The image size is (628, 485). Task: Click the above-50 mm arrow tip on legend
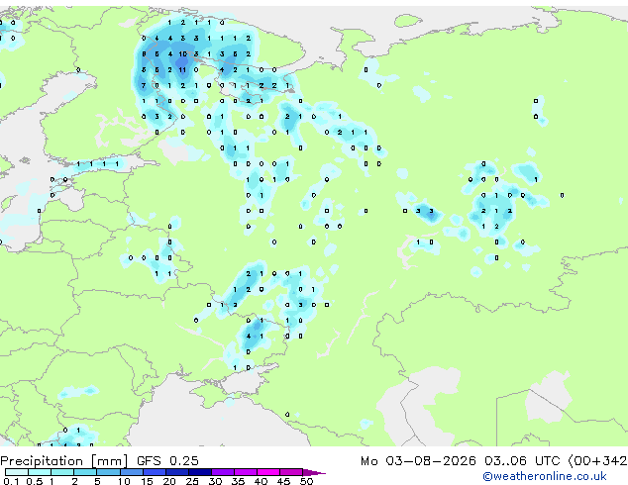pos(314,472)
